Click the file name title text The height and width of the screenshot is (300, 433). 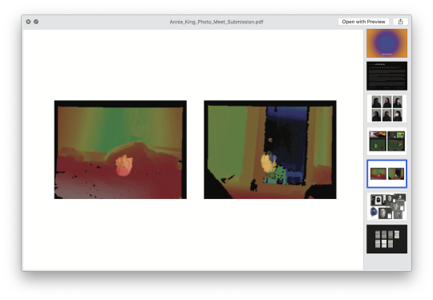[x=216, y=22]
